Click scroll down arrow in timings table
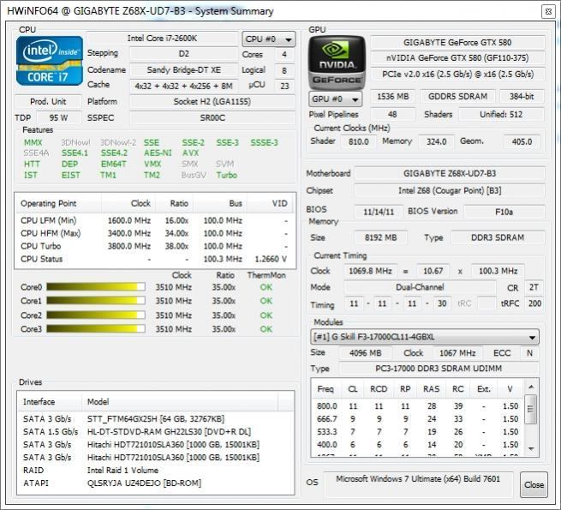561x510 pixels. coord(531,449)
